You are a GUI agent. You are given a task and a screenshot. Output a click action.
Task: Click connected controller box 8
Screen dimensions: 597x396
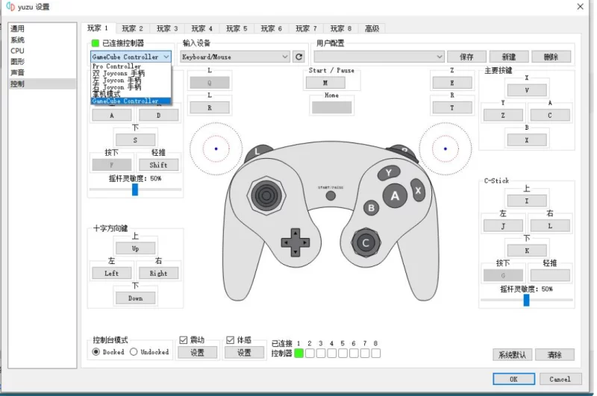coord(376,353)
